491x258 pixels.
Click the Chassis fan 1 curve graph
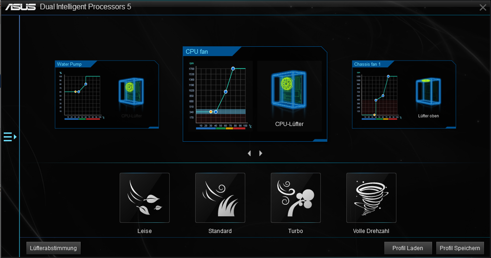pos(379,95)
